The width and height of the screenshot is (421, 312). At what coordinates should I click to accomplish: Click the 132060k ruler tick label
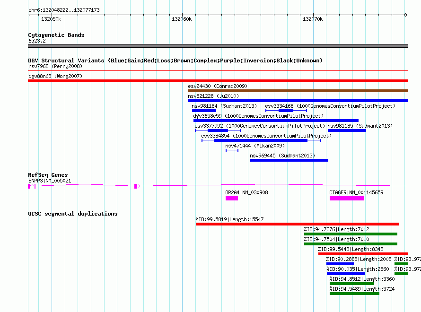click(182, 19)
